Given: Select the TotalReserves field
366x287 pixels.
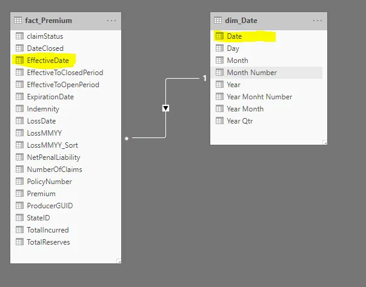Looking at the screenshot, I should tap(48, 242).
